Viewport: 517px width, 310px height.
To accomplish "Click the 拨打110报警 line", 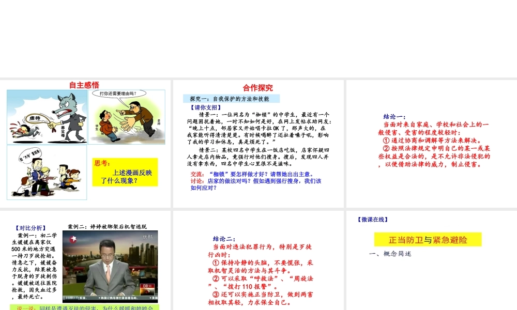I will click(243, 287).
